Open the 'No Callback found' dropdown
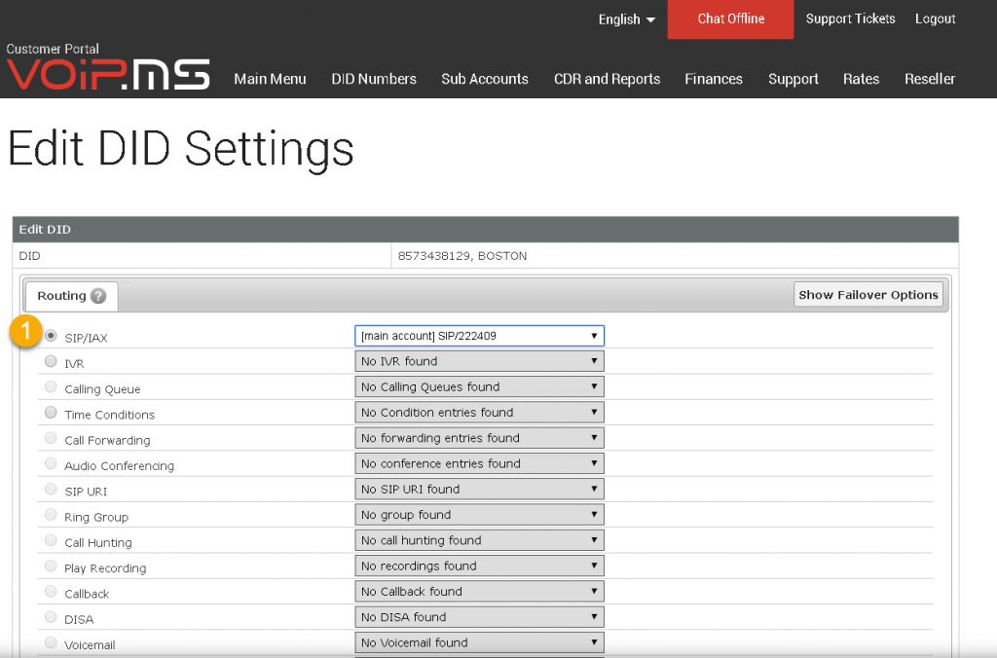Image resolution: width=997 pixels, height=658 pixels. (479, 591)
